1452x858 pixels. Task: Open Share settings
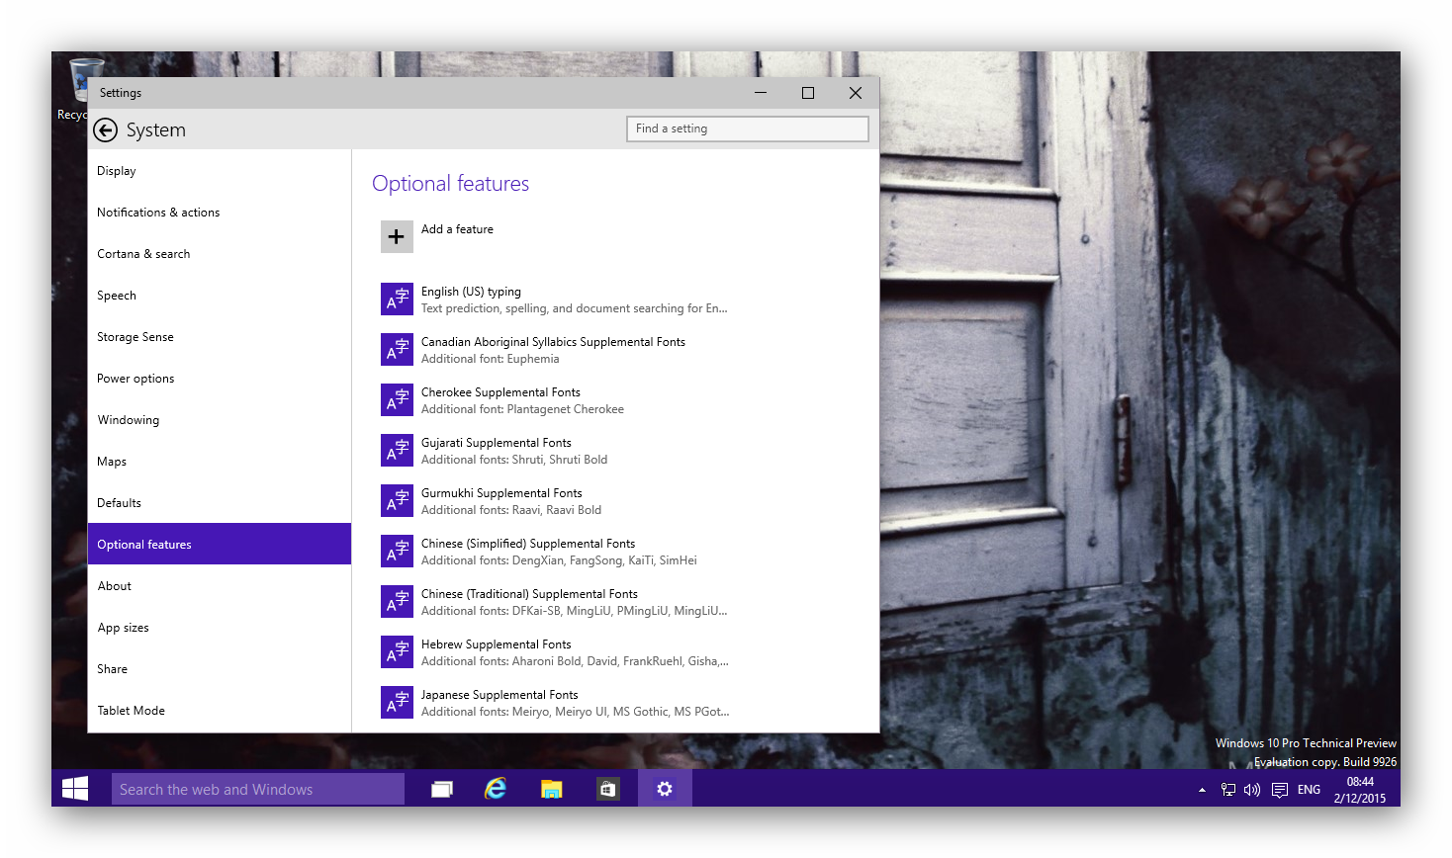(220, 669)
